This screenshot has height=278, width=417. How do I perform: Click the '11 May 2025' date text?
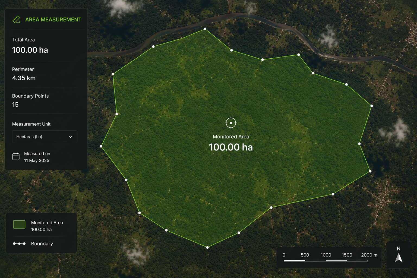pyautogui.click(x=37, y=160)
